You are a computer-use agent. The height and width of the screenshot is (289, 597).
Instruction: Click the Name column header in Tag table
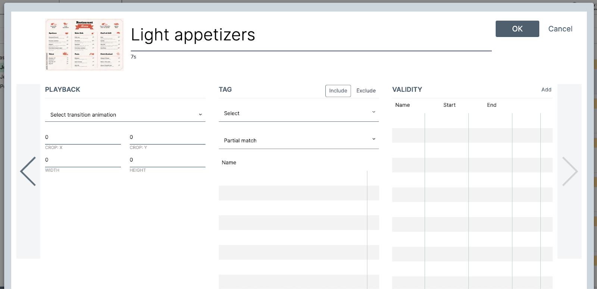pyautogui.click(x=229, y=163)
